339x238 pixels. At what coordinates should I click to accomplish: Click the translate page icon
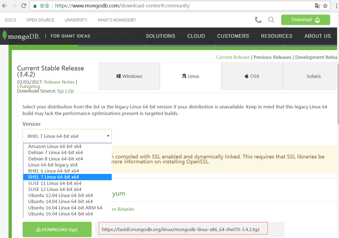tap(317, 6)
